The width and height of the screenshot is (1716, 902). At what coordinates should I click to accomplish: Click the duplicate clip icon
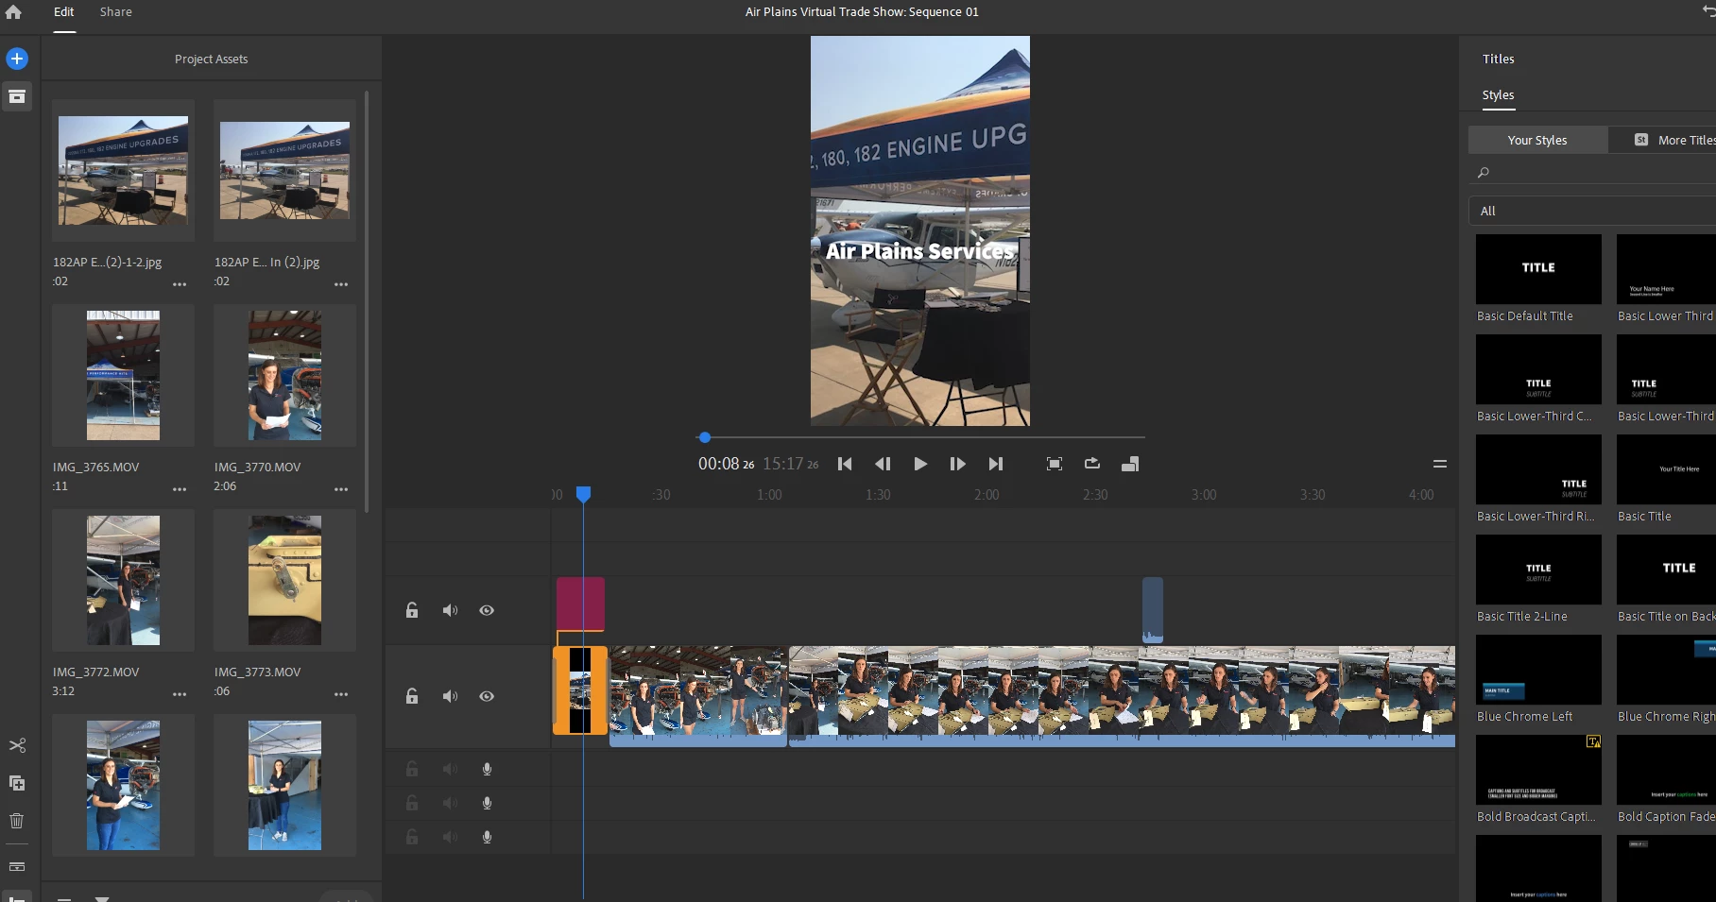[17, 783]
